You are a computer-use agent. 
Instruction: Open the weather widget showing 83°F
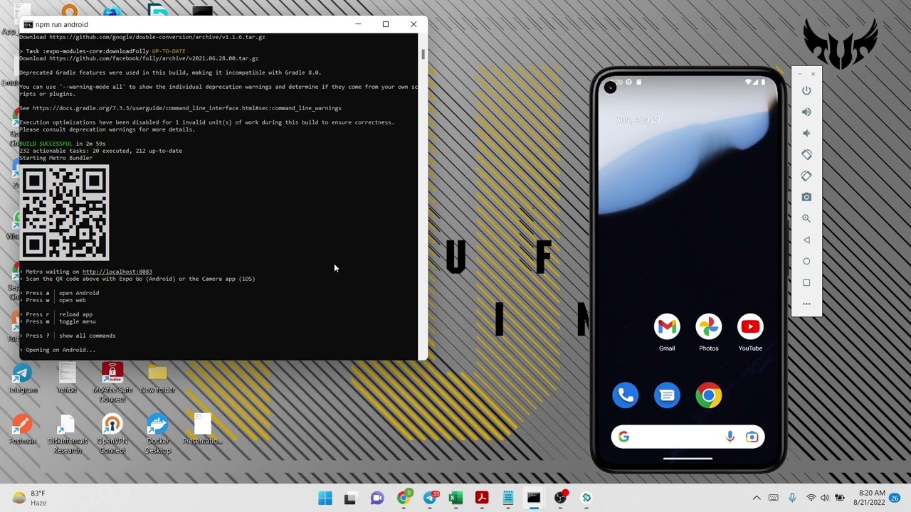coord(30,498)
